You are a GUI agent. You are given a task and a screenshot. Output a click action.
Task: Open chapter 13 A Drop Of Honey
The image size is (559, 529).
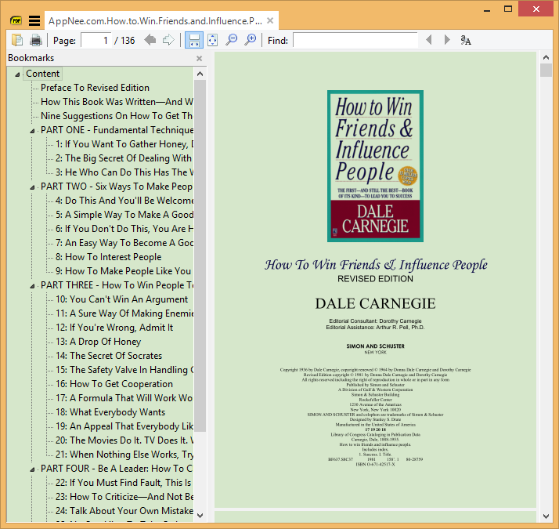tap(98, 341)
